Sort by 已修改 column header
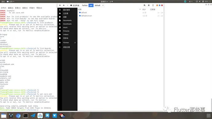212x119 pixels. pyautogui.click(x=153, y=10)
